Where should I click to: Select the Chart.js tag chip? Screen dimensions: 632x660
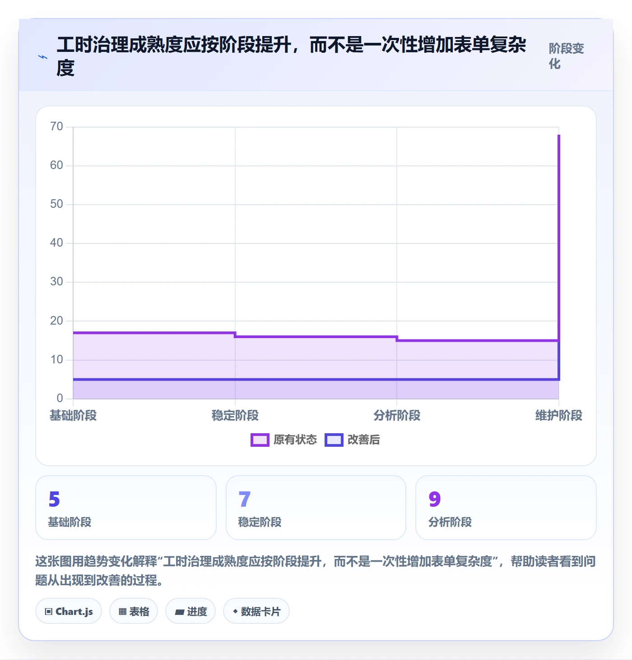coord(69,611)
